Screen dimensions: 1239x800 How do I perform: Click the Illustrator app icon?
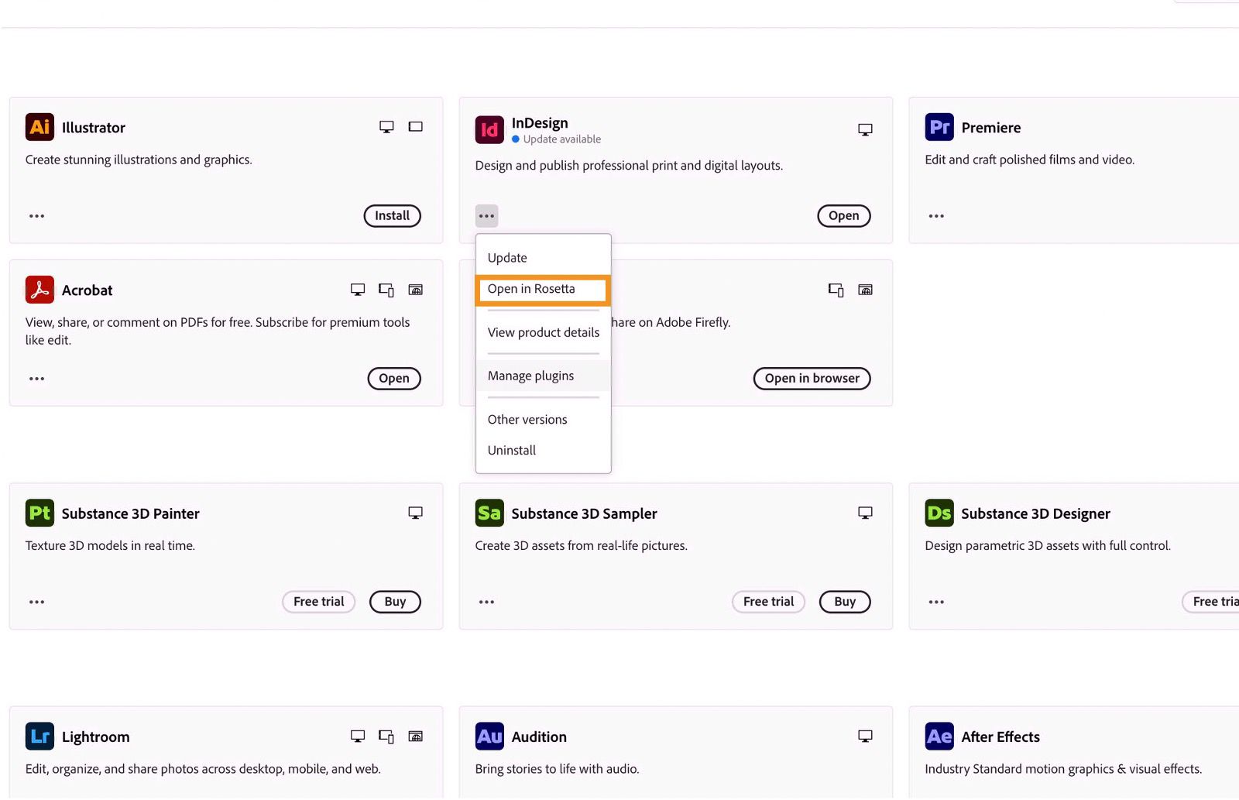[x=39, y=127]
